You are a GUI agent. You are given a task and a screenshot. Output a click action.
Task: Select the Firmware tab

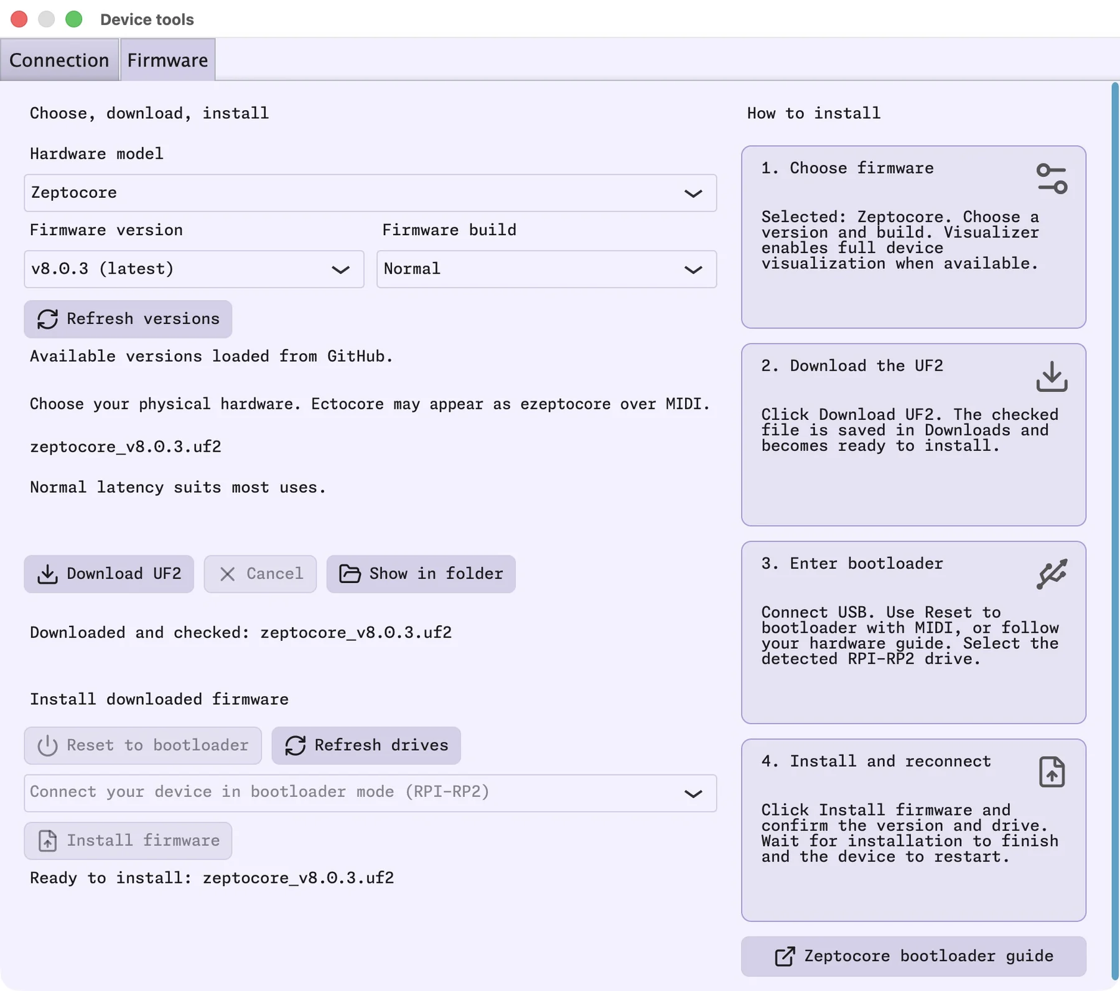coord(168,60)
